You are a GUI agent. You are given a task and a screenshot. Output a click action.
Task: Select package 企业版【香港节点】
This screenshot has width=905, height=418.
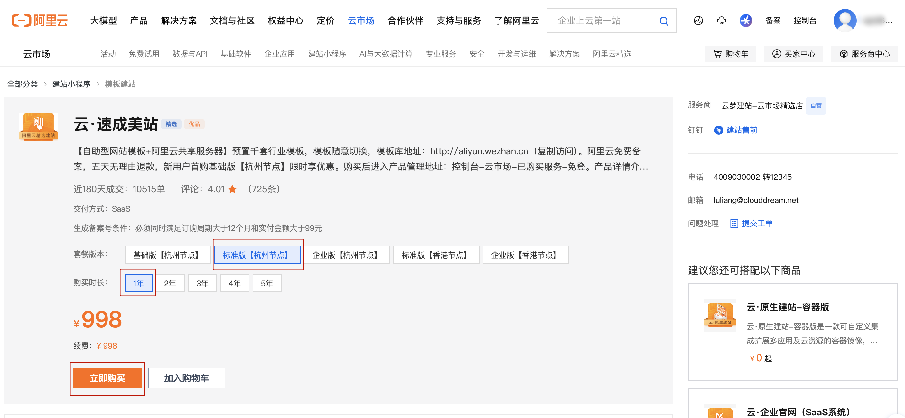[x=526, y=255]
